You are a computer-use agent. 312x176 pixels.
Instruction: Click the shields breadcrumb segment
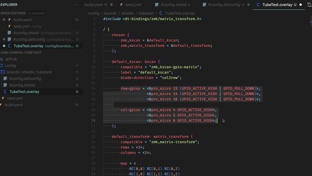coord(128,13)
